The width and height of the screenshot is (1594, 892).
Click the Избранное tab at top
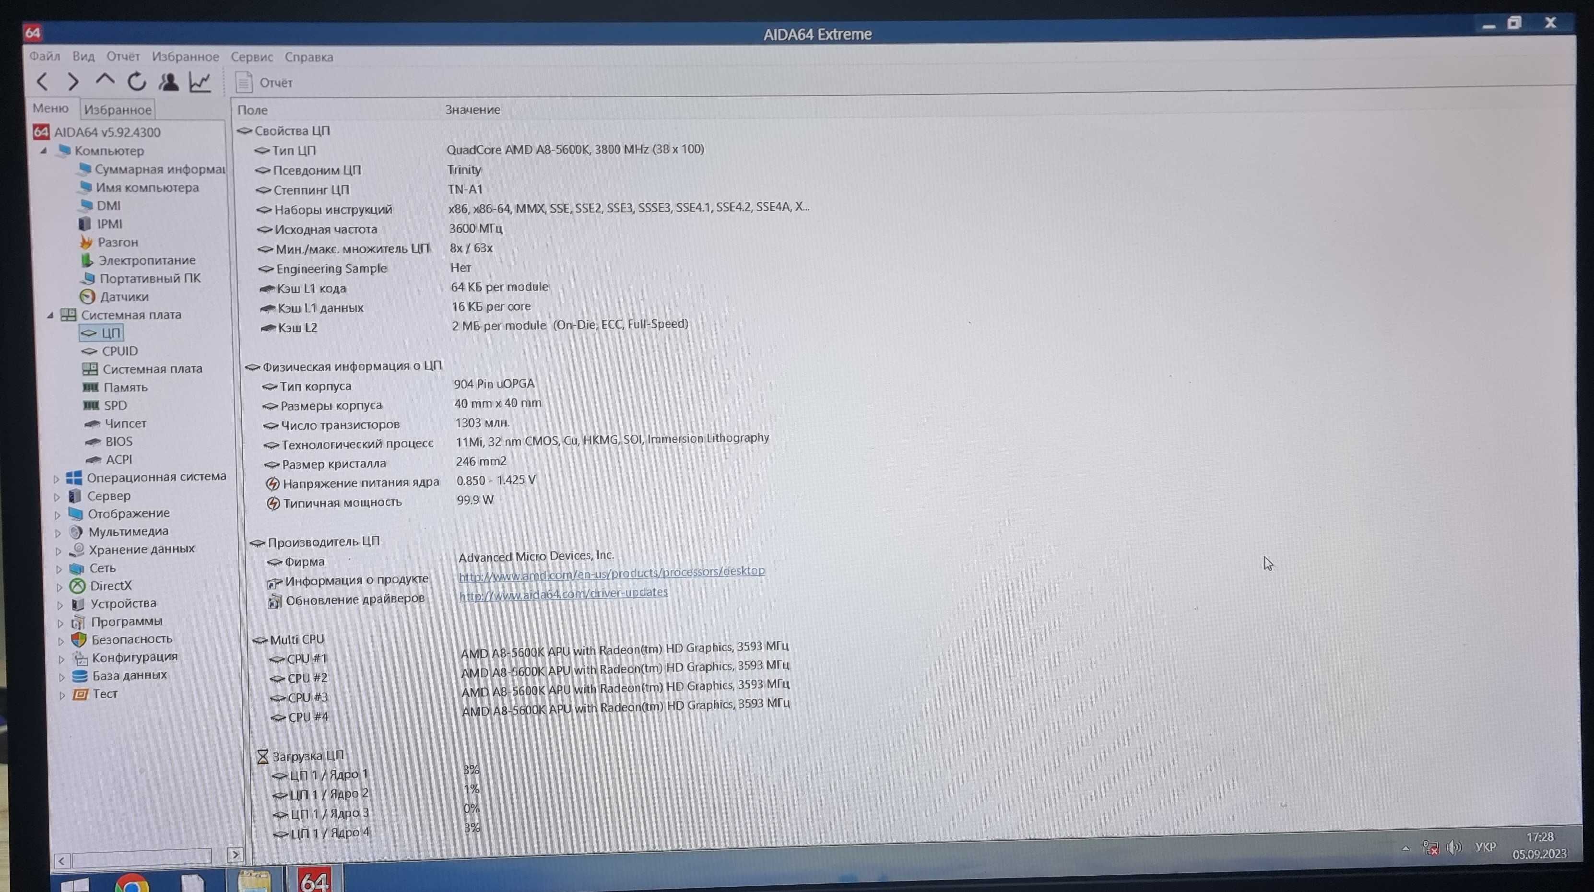[x=118, y=108]
